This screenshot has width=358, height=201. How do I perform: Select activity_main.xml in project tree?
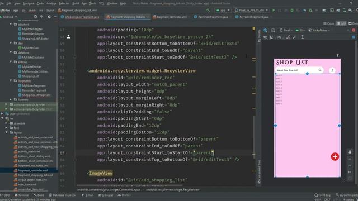(29, 151)
